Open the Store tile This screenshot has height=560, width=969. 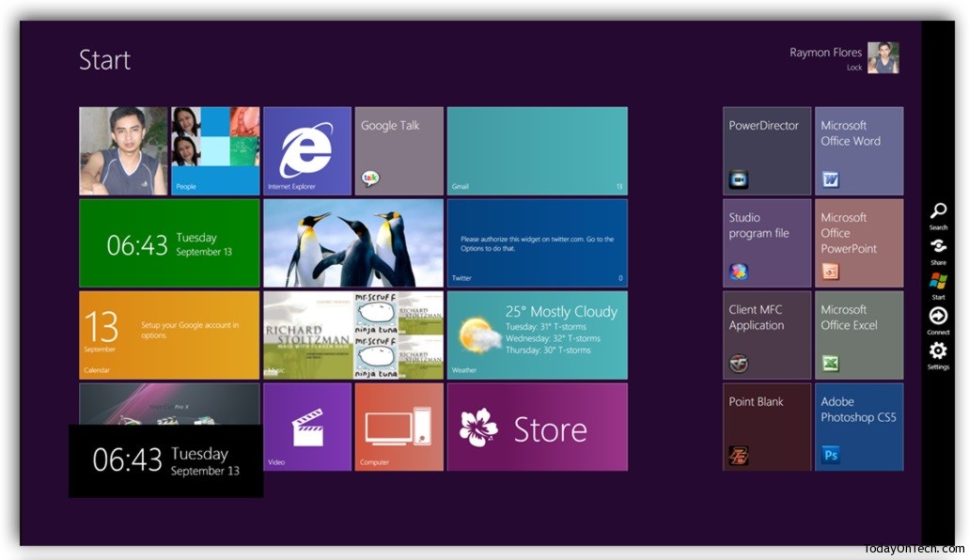coord(537,428)
